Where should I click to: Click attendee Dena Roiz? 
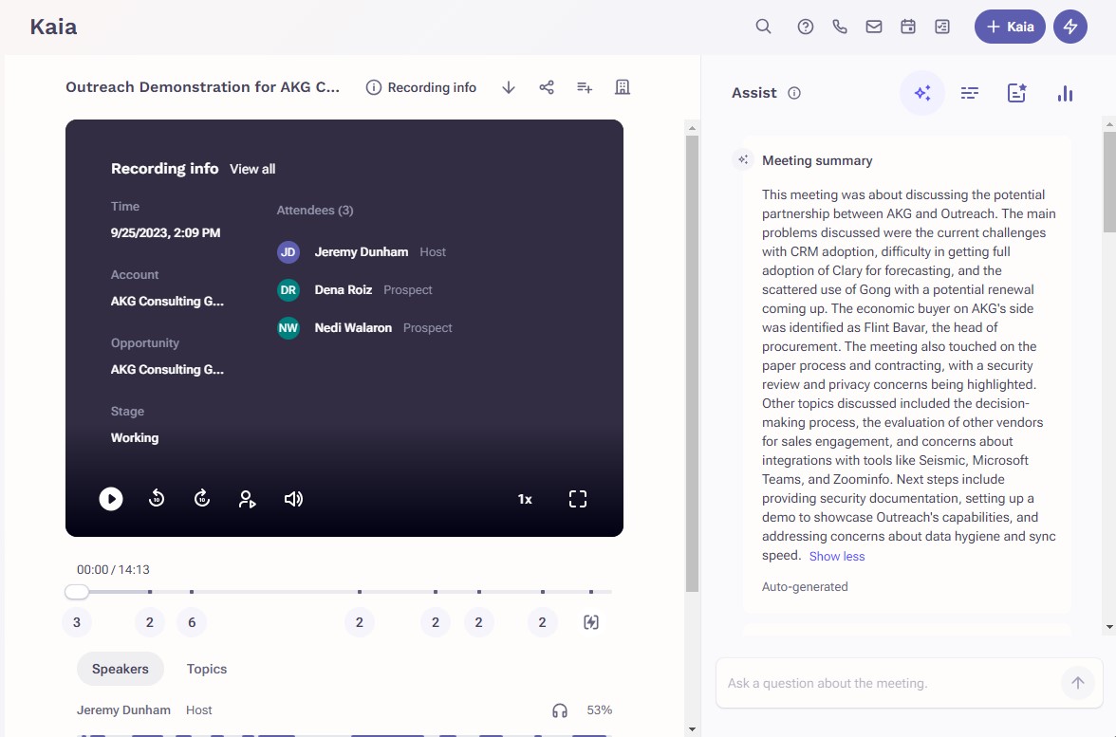[344, 290]
